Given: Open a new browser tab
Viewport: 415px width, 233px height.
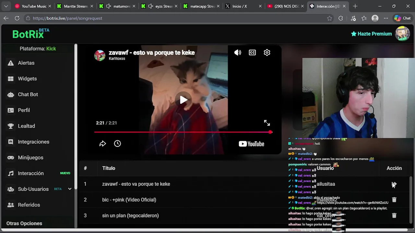Looking at the screenshot, I should [355, 6].
